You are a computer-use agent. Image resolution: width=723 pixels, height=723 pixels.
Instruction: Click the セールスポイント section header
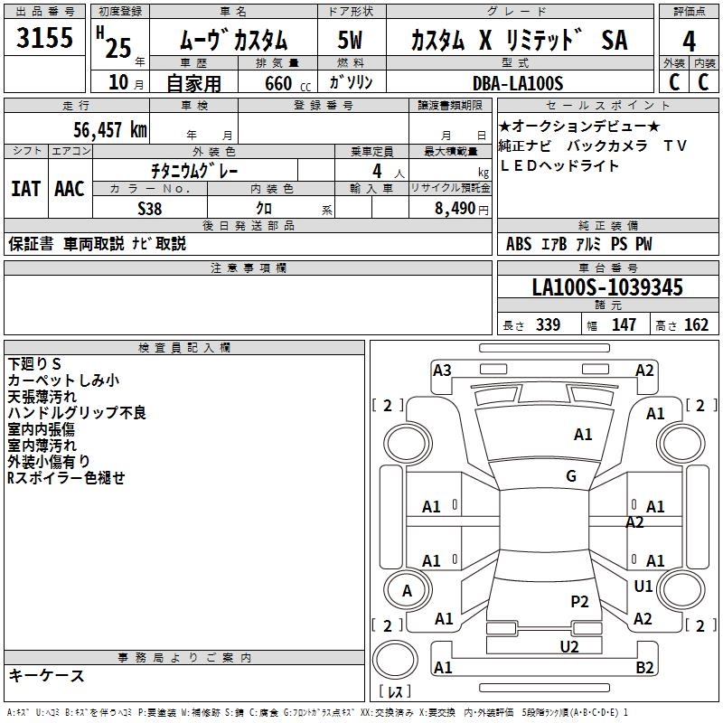(607, 106)
